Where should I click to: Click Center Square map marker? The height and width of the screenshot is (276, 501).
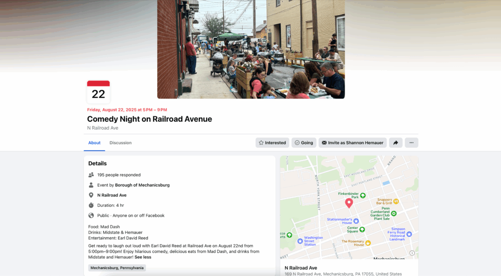point(362,229)
